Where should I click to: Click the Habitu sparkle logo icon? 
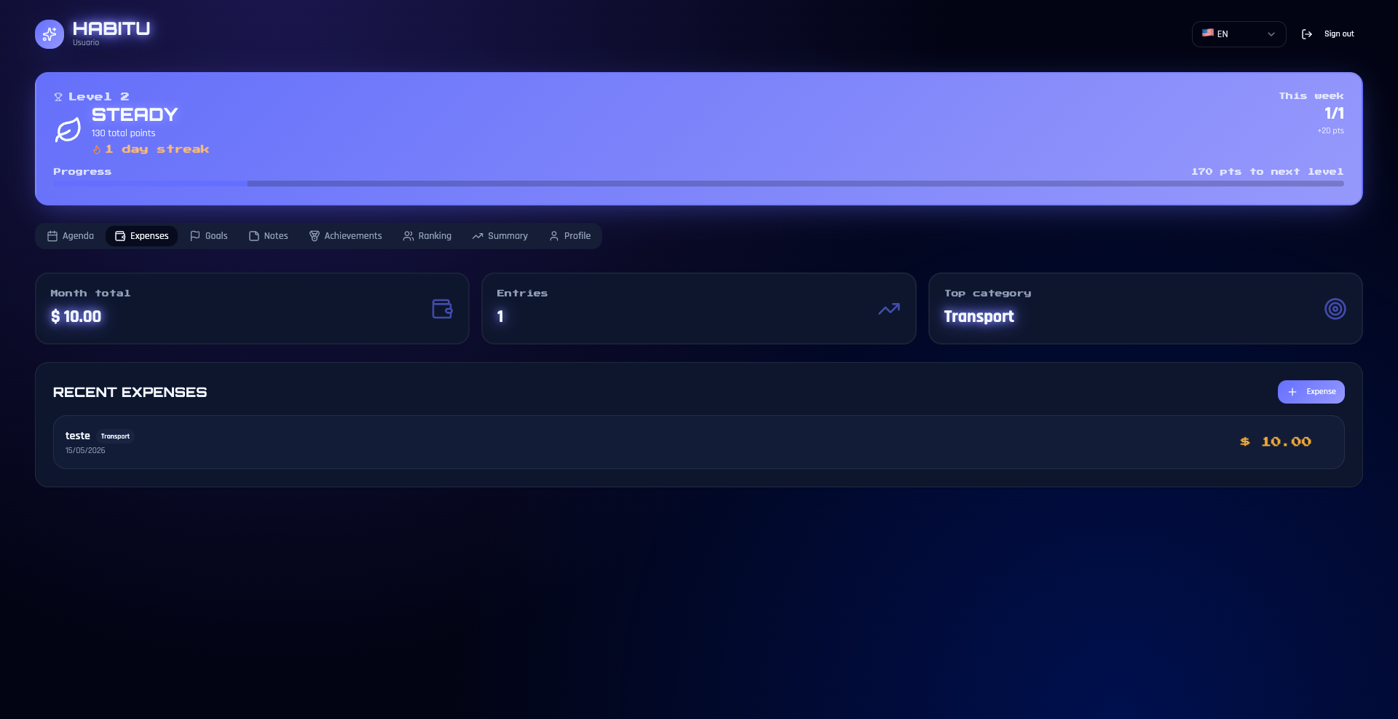50,34
